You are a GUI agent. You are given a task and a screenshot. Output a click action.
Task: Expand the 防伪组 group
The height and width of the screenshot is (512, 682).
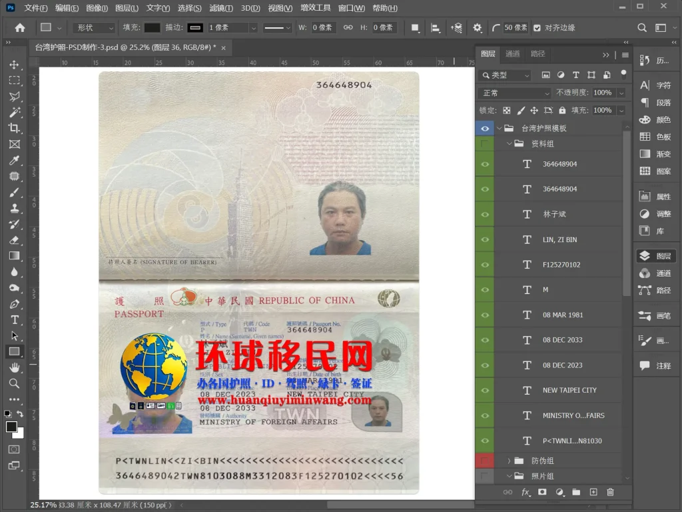[x=509, y=461]
